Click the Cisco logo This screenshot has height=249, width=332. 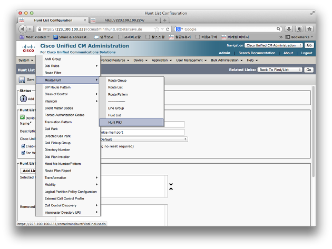28,48
